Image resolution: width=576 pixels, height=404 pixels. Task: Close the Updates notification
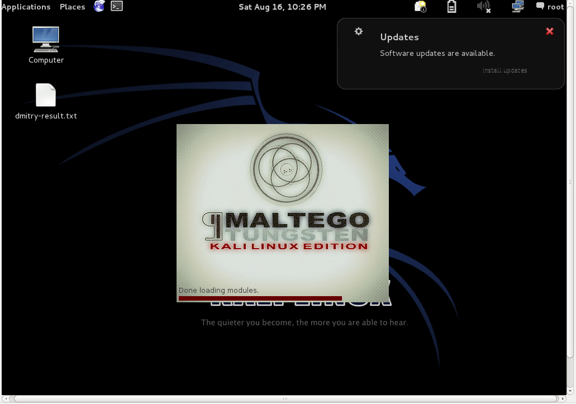pos(550,31)
